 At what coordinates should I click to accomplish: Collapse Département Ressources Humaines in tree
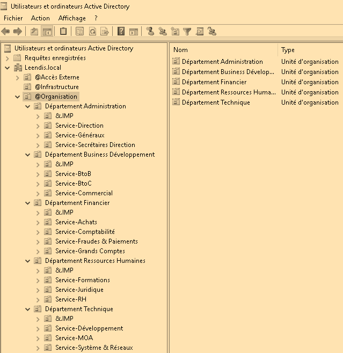(28, 261)
